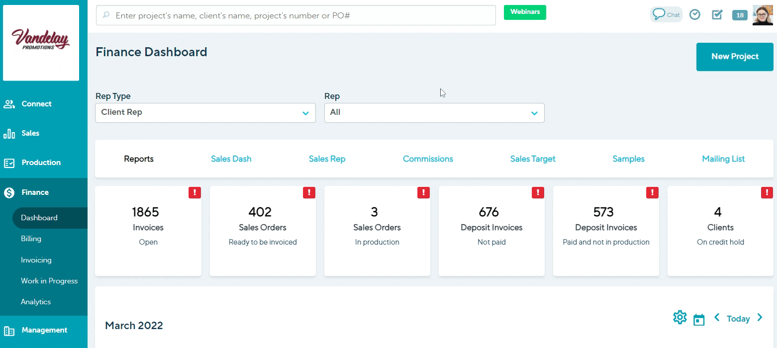This screenshot has height=348, width=777.
Task: Click the notifications badge showing 18
Action: click(740, 15)
